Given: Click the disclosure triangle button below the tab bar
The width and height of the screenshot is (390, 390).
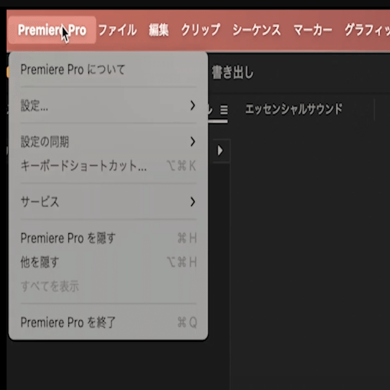Looking at the screenshot, I should [220, 151].
